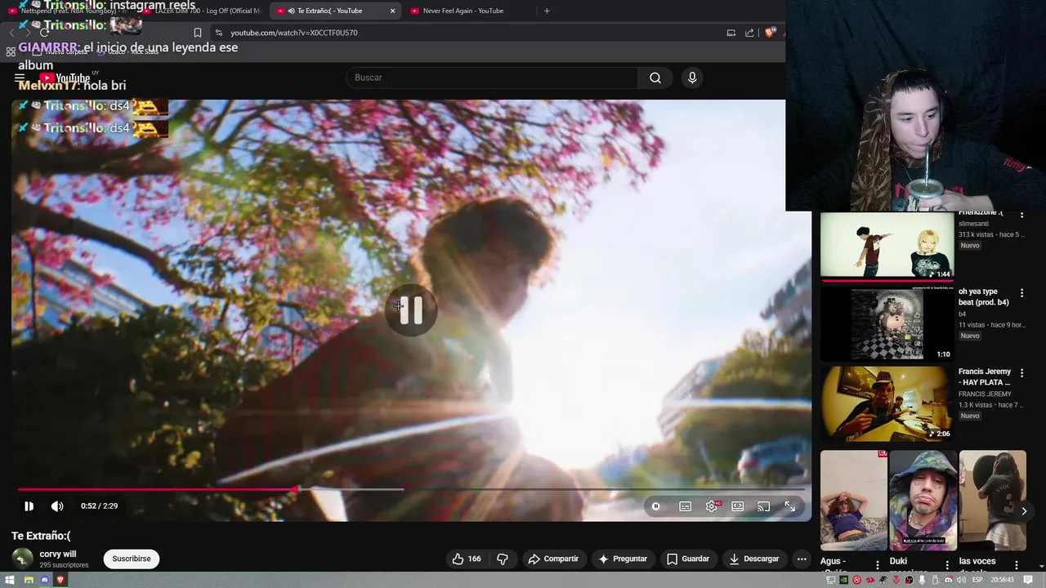1046x588 pixels.
Task: Click oh yea type (prod. b4) title
Action: point(984,296)
